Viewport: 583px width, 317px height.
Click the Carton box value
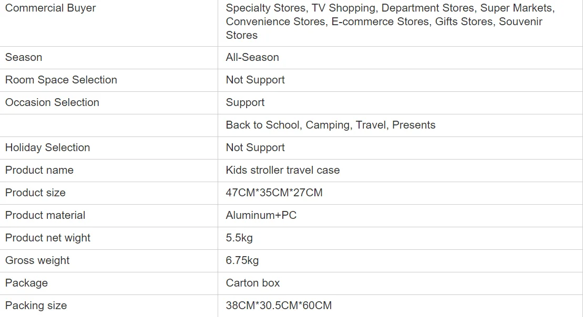tap(253, 283)
